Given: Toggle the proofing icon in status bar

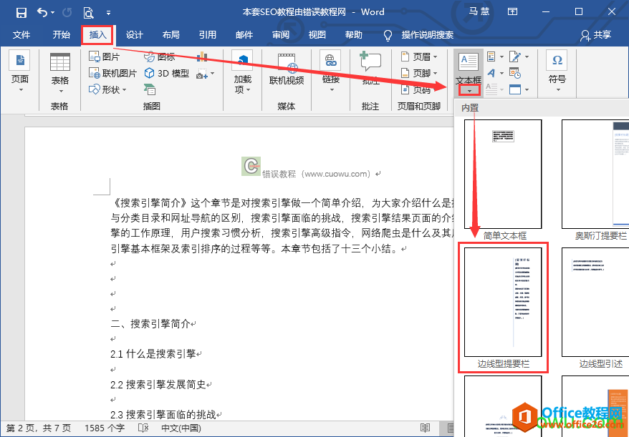Looking at the screenshot, I should (143, 428).
